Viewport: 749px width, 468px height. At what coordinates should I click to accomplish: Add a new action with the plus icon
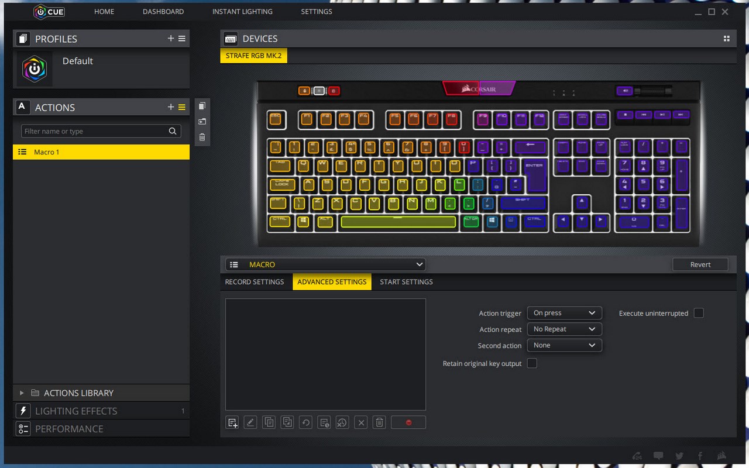coord(171,107)
